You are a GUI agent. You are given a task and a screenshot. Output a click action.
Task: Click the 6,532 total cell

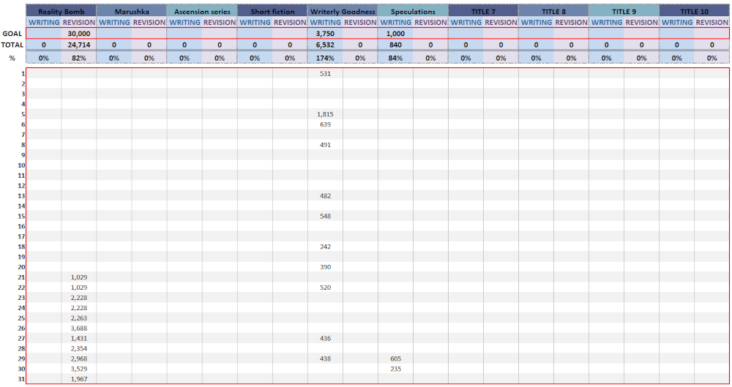click(x=325, y=45)
